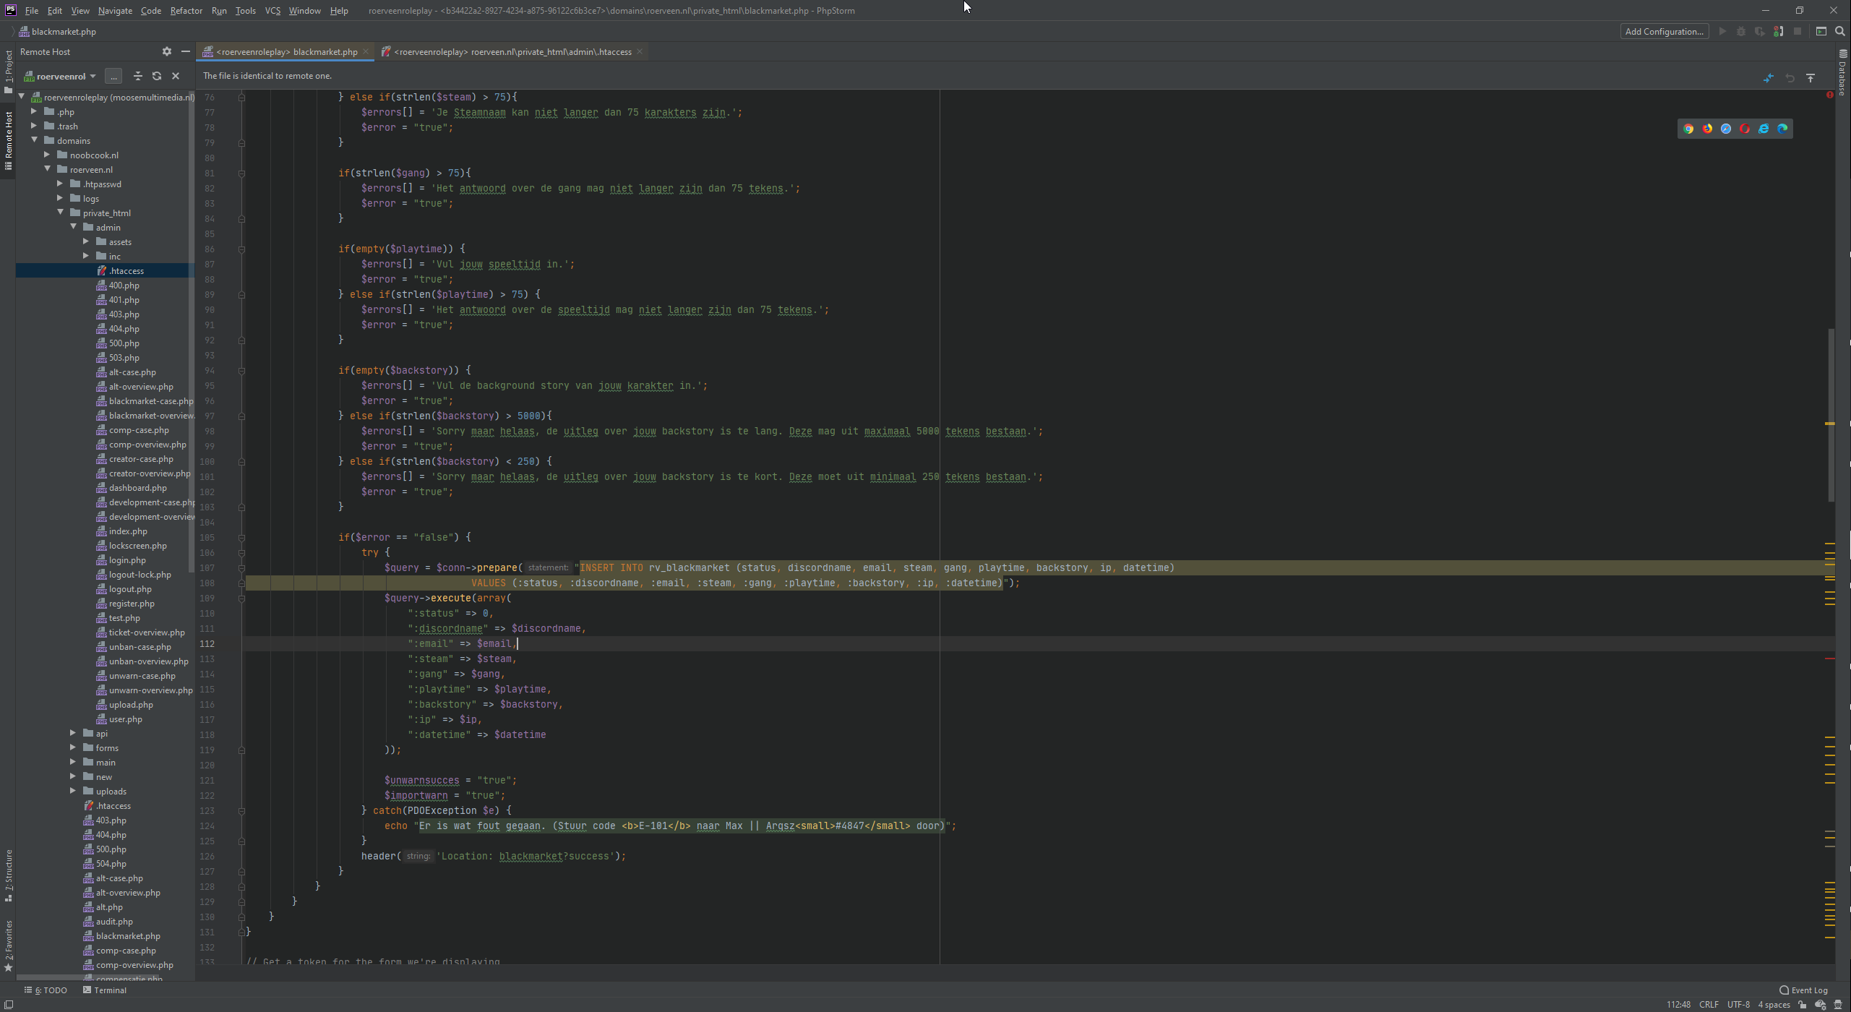The width and height of the screenshot is (1851, 1012).
Task: Open in Chrome browser icon
Action: pos(1688,129)
